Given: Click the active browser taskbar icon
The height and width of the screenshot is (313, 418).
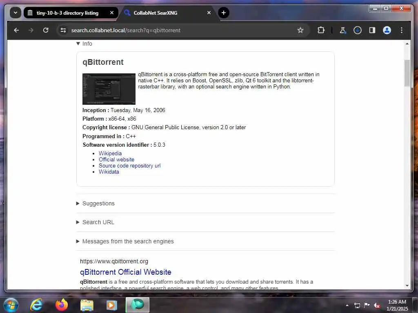Looking at the screenshot, I should point(137,305).
